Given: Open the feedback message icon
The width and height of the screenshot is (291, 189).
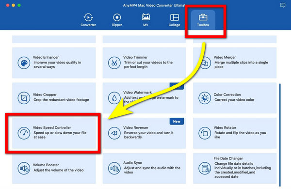Looking at the screenshot, I should 283,5.
